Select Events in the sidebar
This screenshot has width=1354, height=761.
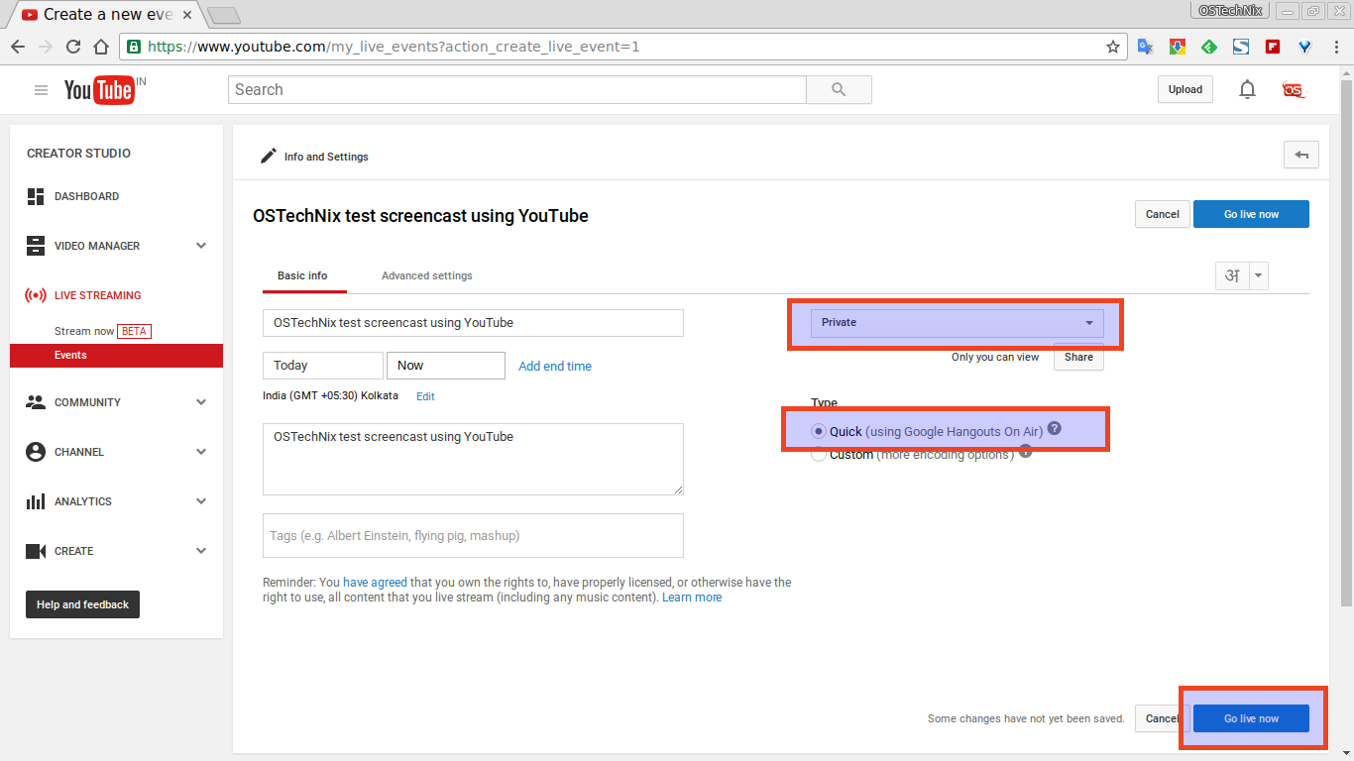pyautogui.click(x=116, y=355)
